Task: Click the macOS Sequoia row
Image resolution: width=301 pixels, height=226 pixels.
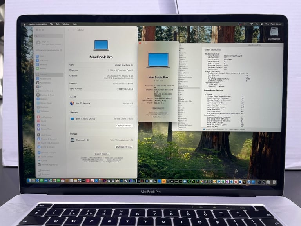Action: [x=102, y=104]
